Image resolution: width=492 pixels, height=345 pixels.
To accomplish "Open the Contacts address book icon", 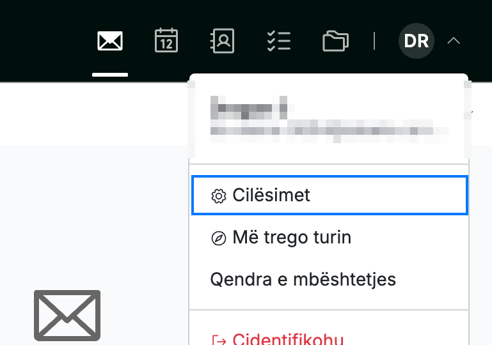I will click(x=222, y=41).
